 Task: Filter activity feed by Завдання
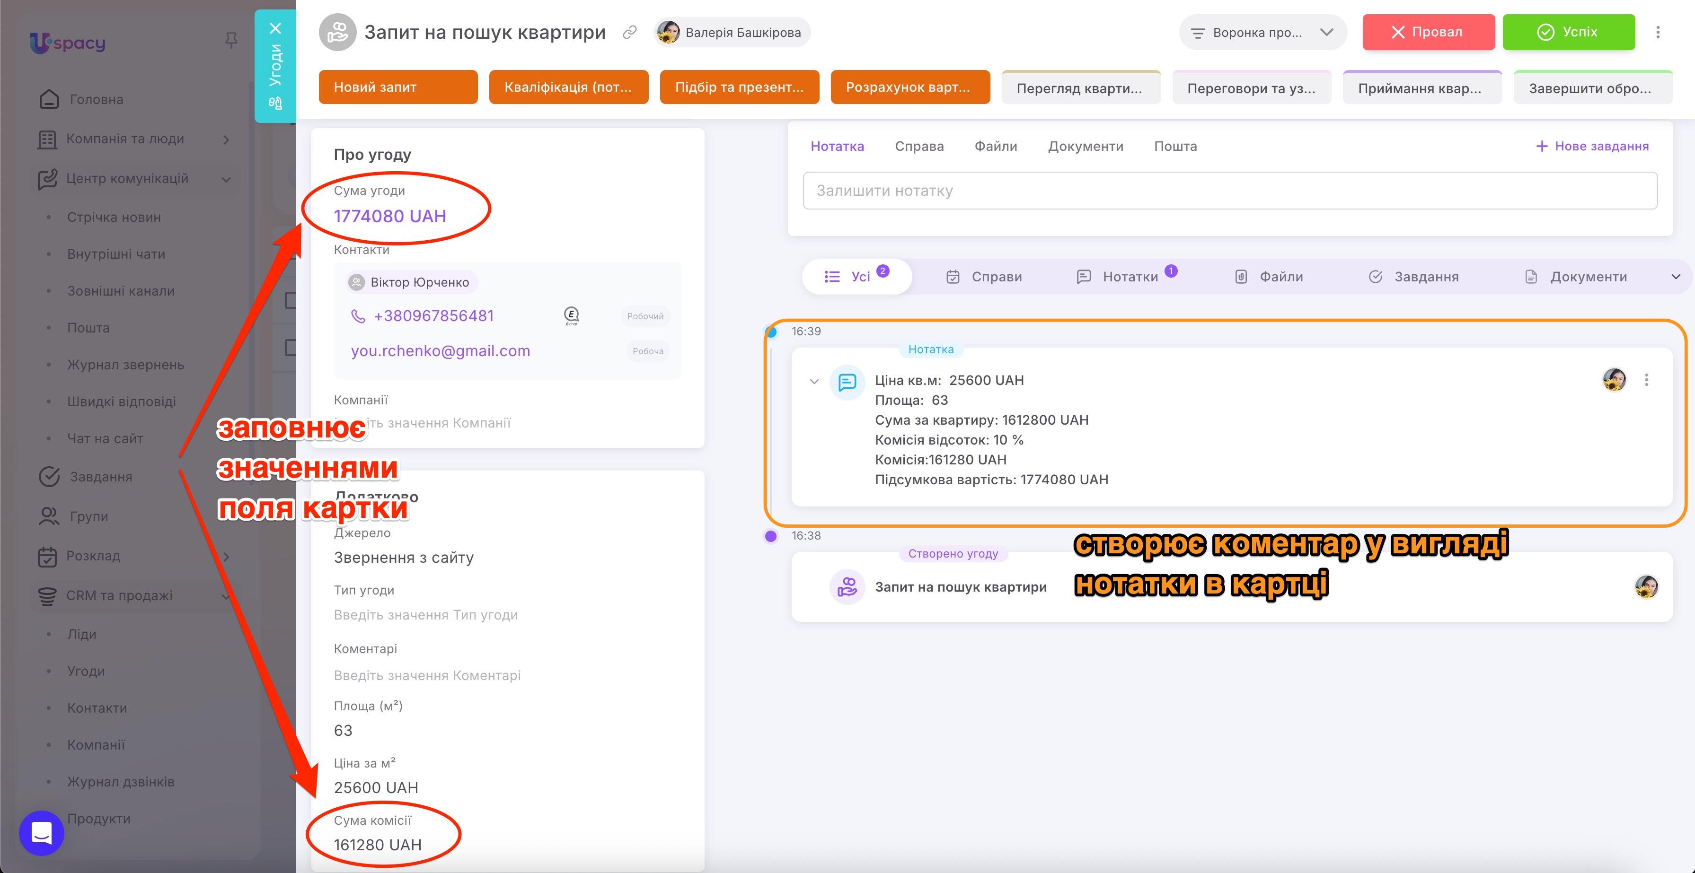[1413, 277]
